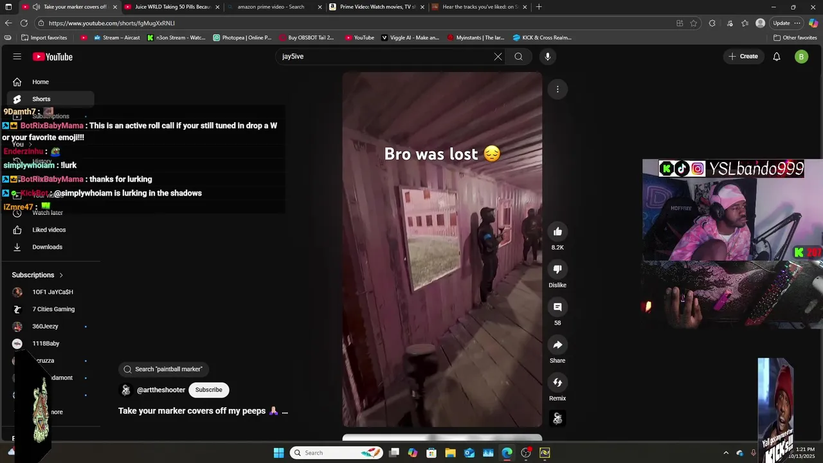Open the Viggle AI bookmark
The width and height of the screenshot is (823, 463).
click(410, 37)
